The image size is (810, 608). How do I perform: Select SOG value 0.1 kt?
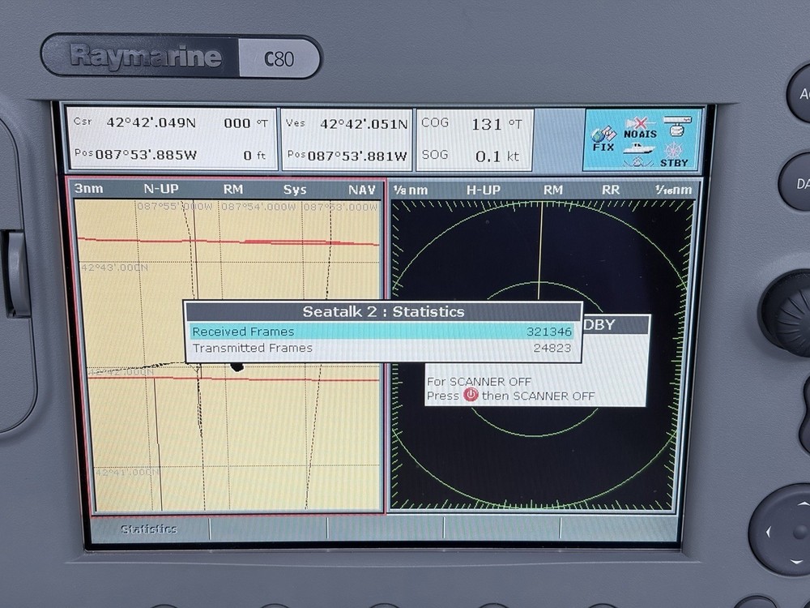(497, 156)
